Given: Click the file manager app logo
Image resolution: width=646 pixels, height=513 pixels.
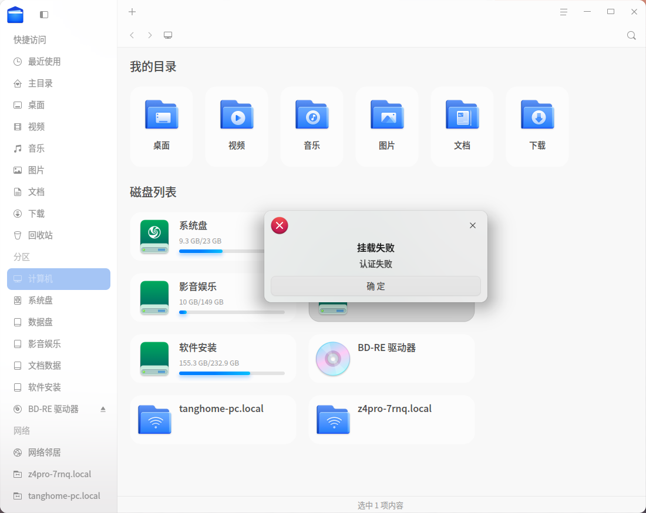Looking at the screenshot, I should click(15, 15).
